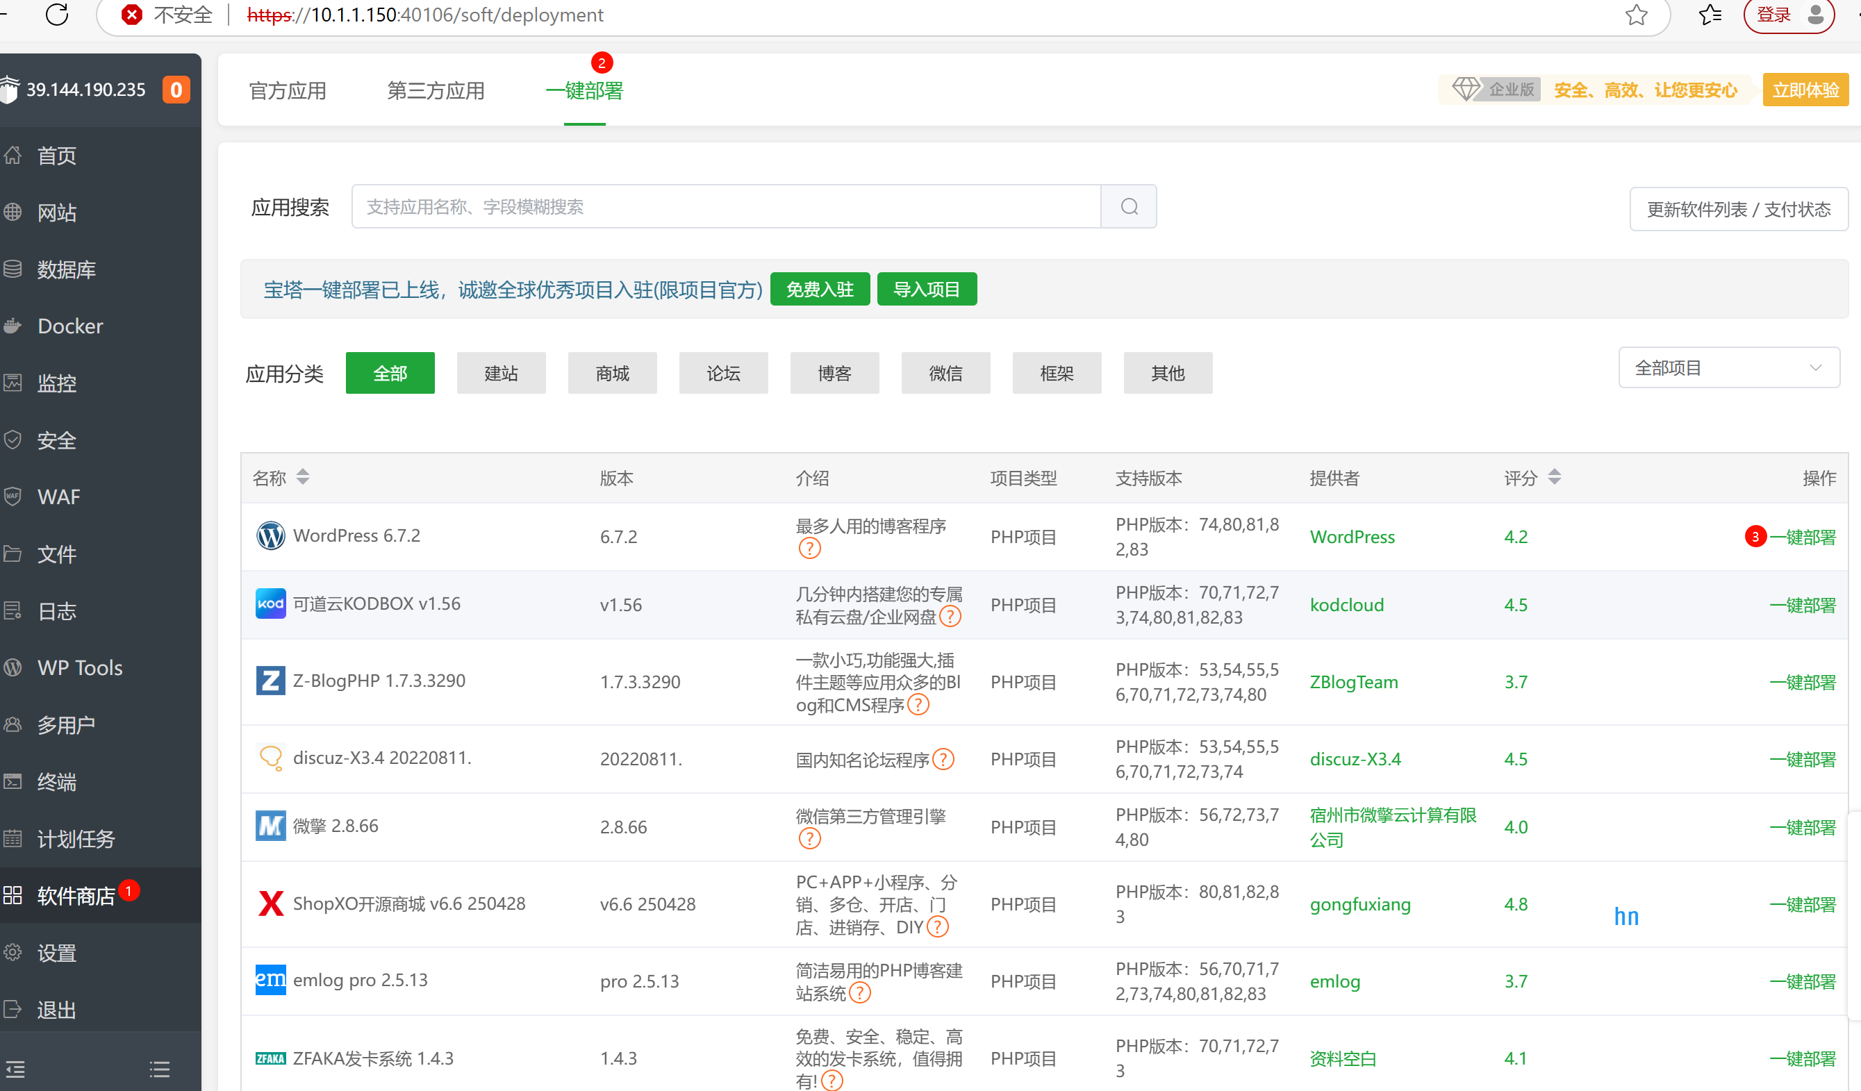Collapse sidebar using bottom-left menu icon
The height and width of the screenshot is (1091, 1861).
coord(15,1068)
